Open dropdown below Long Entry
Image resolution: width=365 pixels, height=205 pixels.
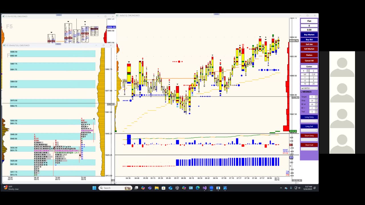309,121
